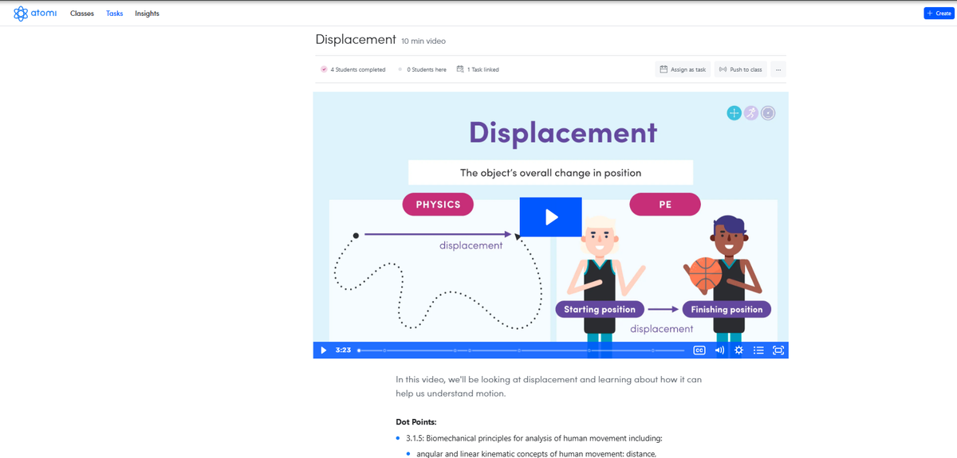The width and height of the screenshot is (957, 458).
Task: Click the broadcast icon in Push to class
Action: click(723, 69)
